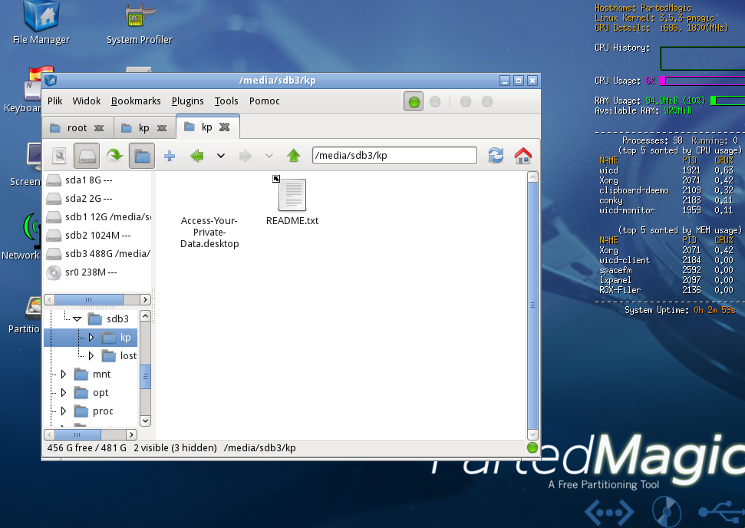The image size is (745, 528).
Task: Click the bookmarks search toolbar icon
Action: (59, 155)
